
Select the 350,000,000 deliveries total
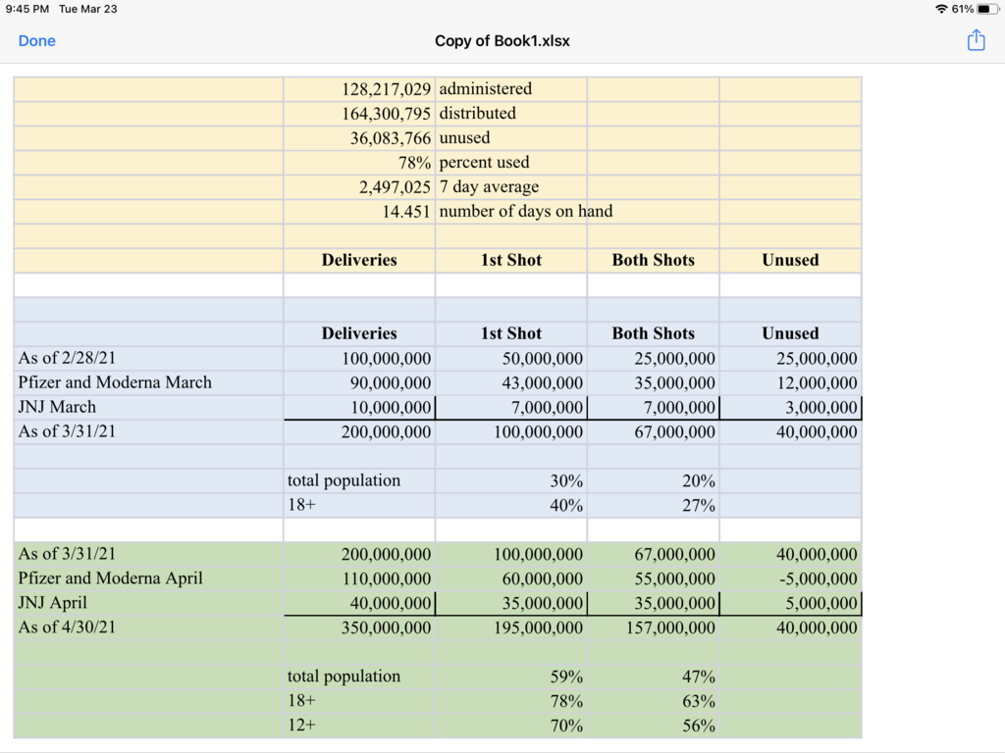[386, 627]
